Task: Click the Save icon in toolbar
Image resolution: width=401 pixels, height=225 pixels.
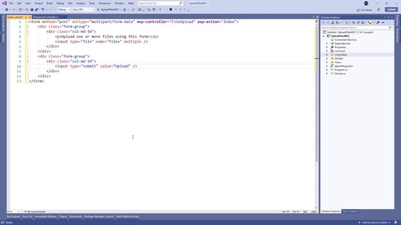Action: pos(32,10)
